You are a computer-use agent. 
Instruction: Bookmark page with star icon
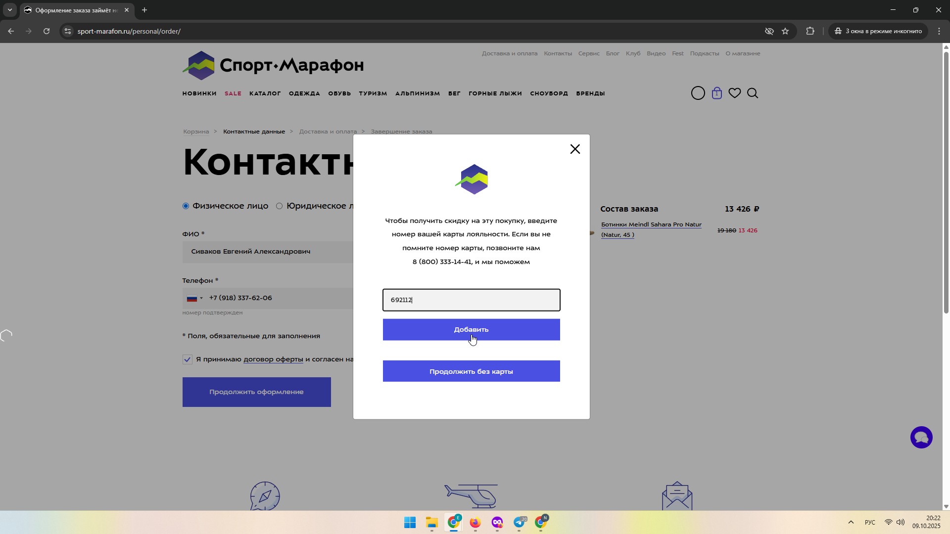[785, 31]
